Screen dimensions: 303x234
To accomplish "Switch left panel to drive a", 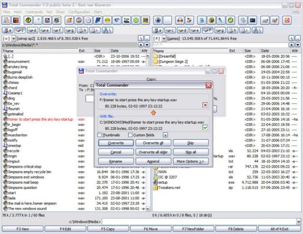I will pos(8,31).
